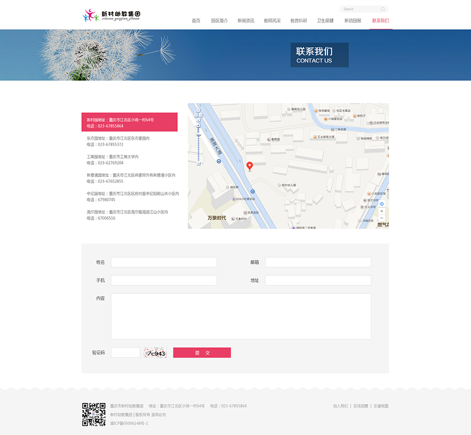The height and width of the screenshot is (435, 471).
Task: Select 工商园地址 address entry
Action: click(112, 160)
